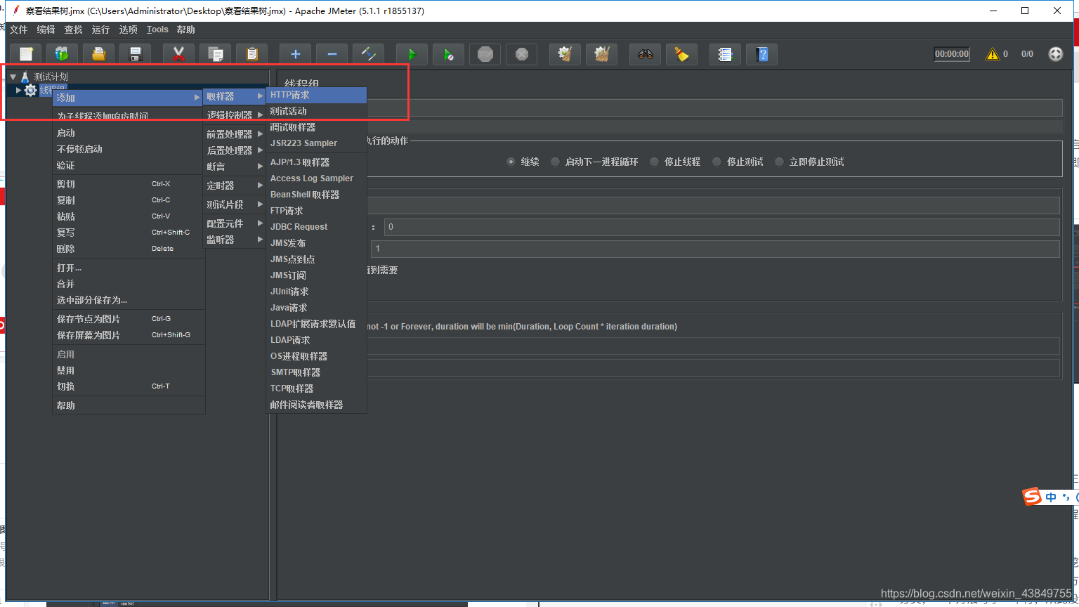Clear all results with double broom icon
Viewport: 1079px width, 607px height.
602,54
